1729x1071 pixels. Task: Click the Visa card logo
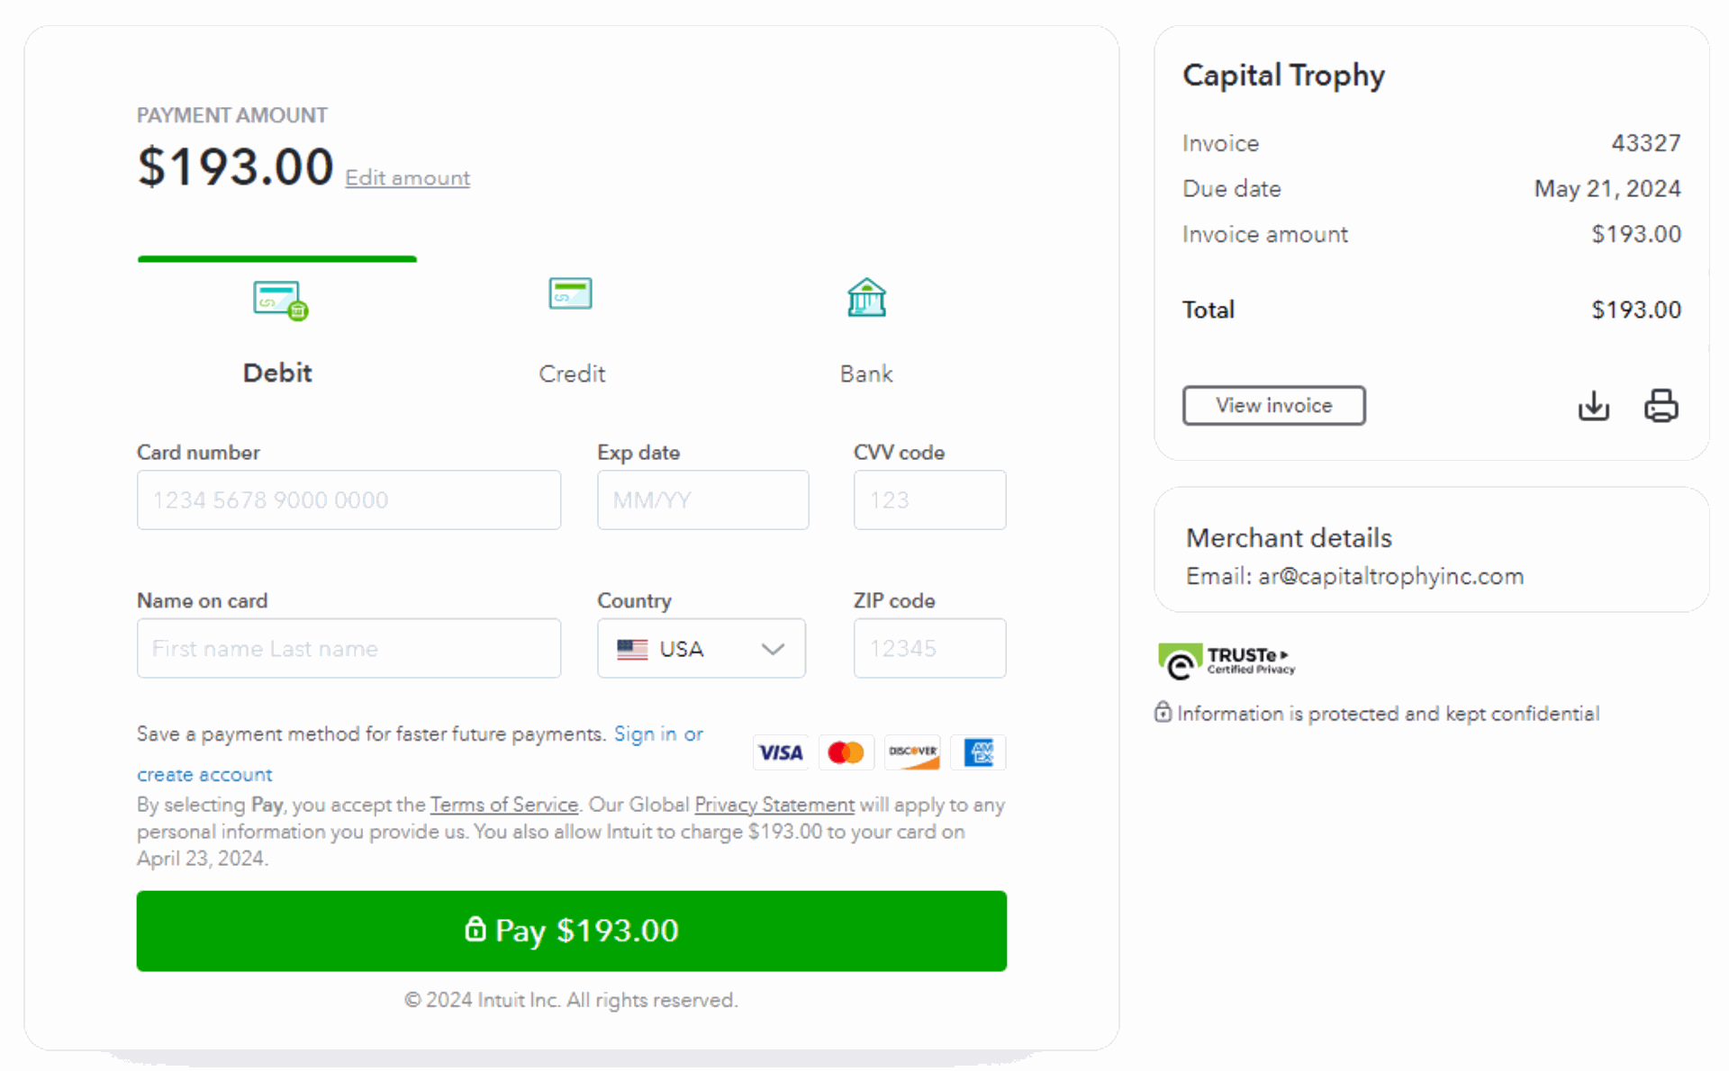click(781, 752)
